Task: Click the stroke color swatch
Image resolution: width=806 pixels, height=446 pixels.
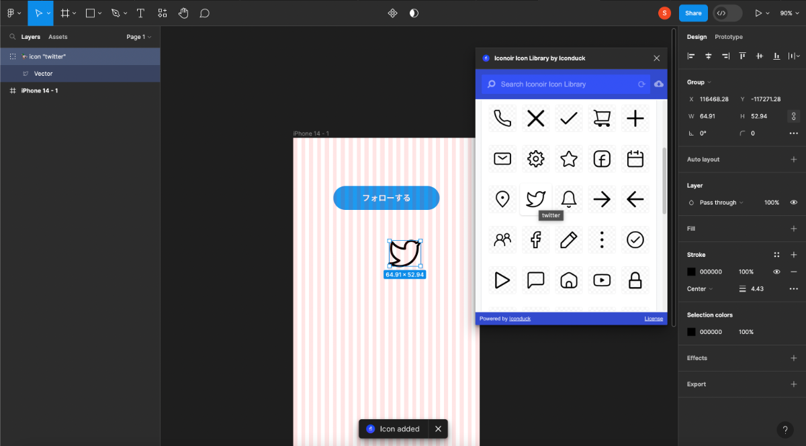Action: click(x=691, y=272)
